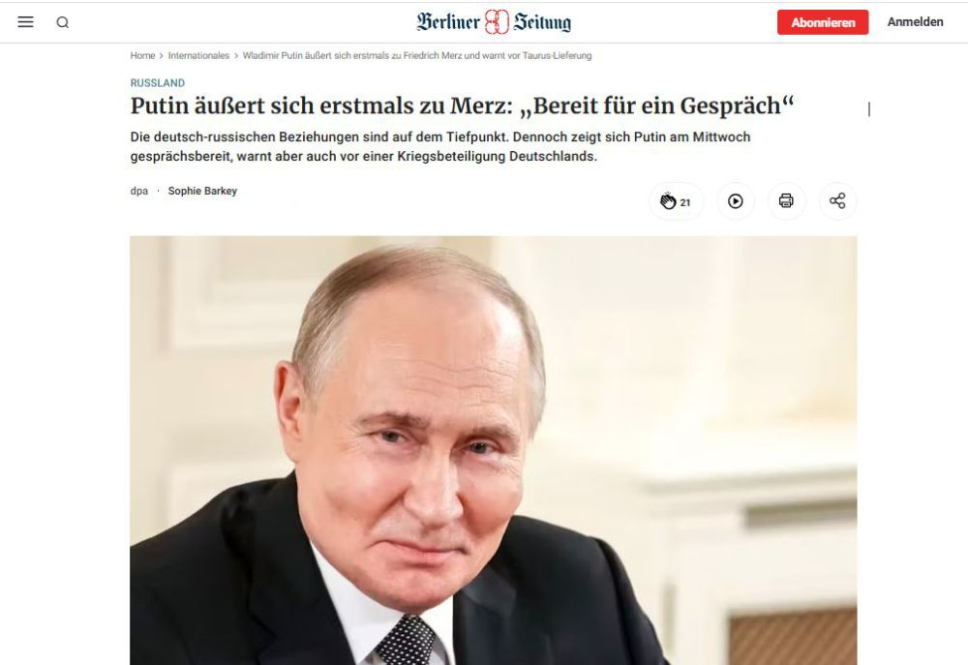Open the Putin article photo
The image size is (968, 665).
point(494,450)
